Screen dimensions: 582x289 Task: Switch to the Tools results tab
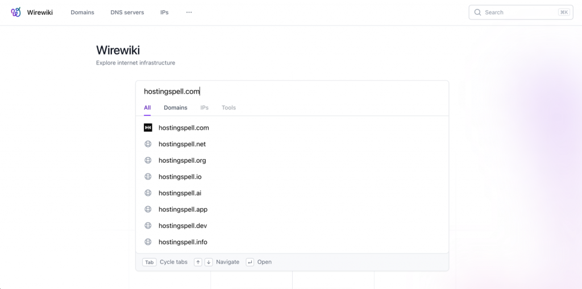228,108
